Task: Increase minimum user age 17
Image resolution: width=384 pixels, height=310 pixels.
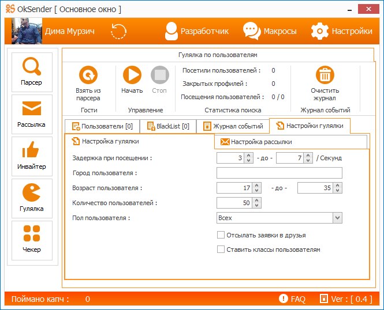Action: 256,186
